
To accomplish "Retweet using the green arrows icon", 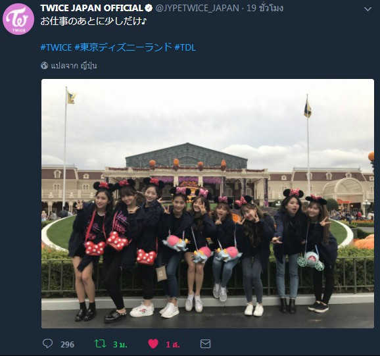I will coord(100,343).
